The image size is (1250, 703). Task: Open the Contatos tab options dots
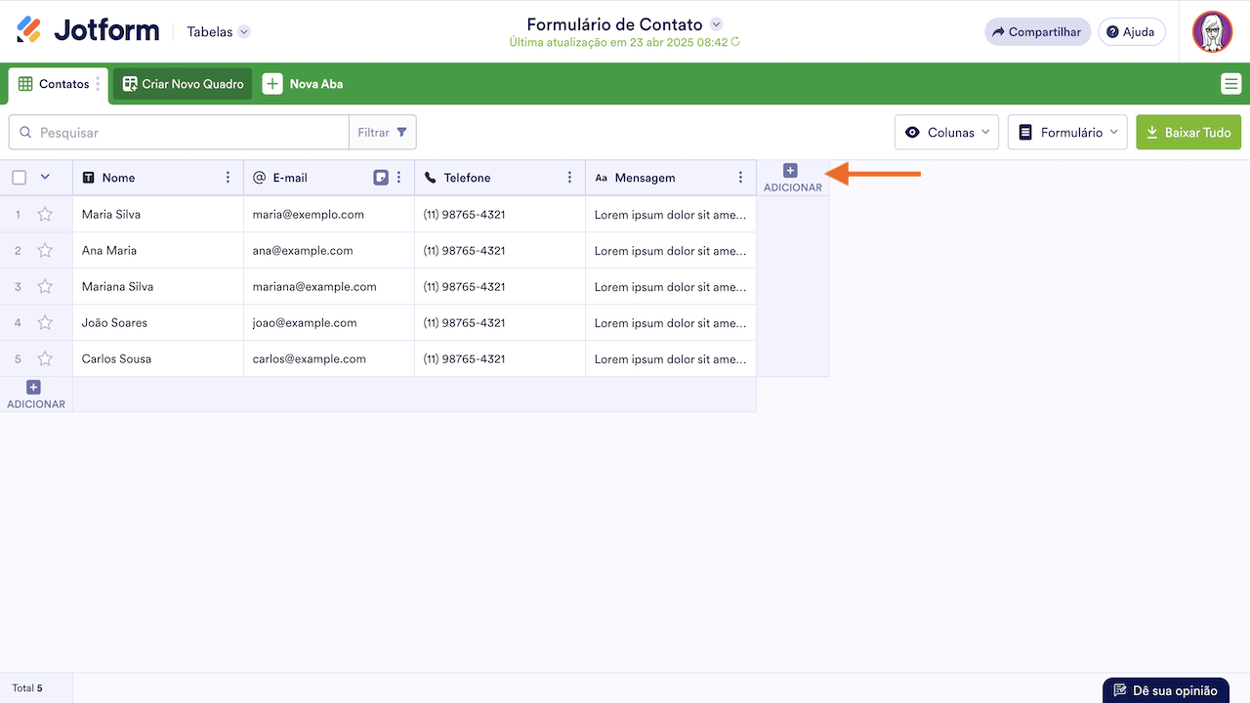pyautogui.click(x=98, y=84)
